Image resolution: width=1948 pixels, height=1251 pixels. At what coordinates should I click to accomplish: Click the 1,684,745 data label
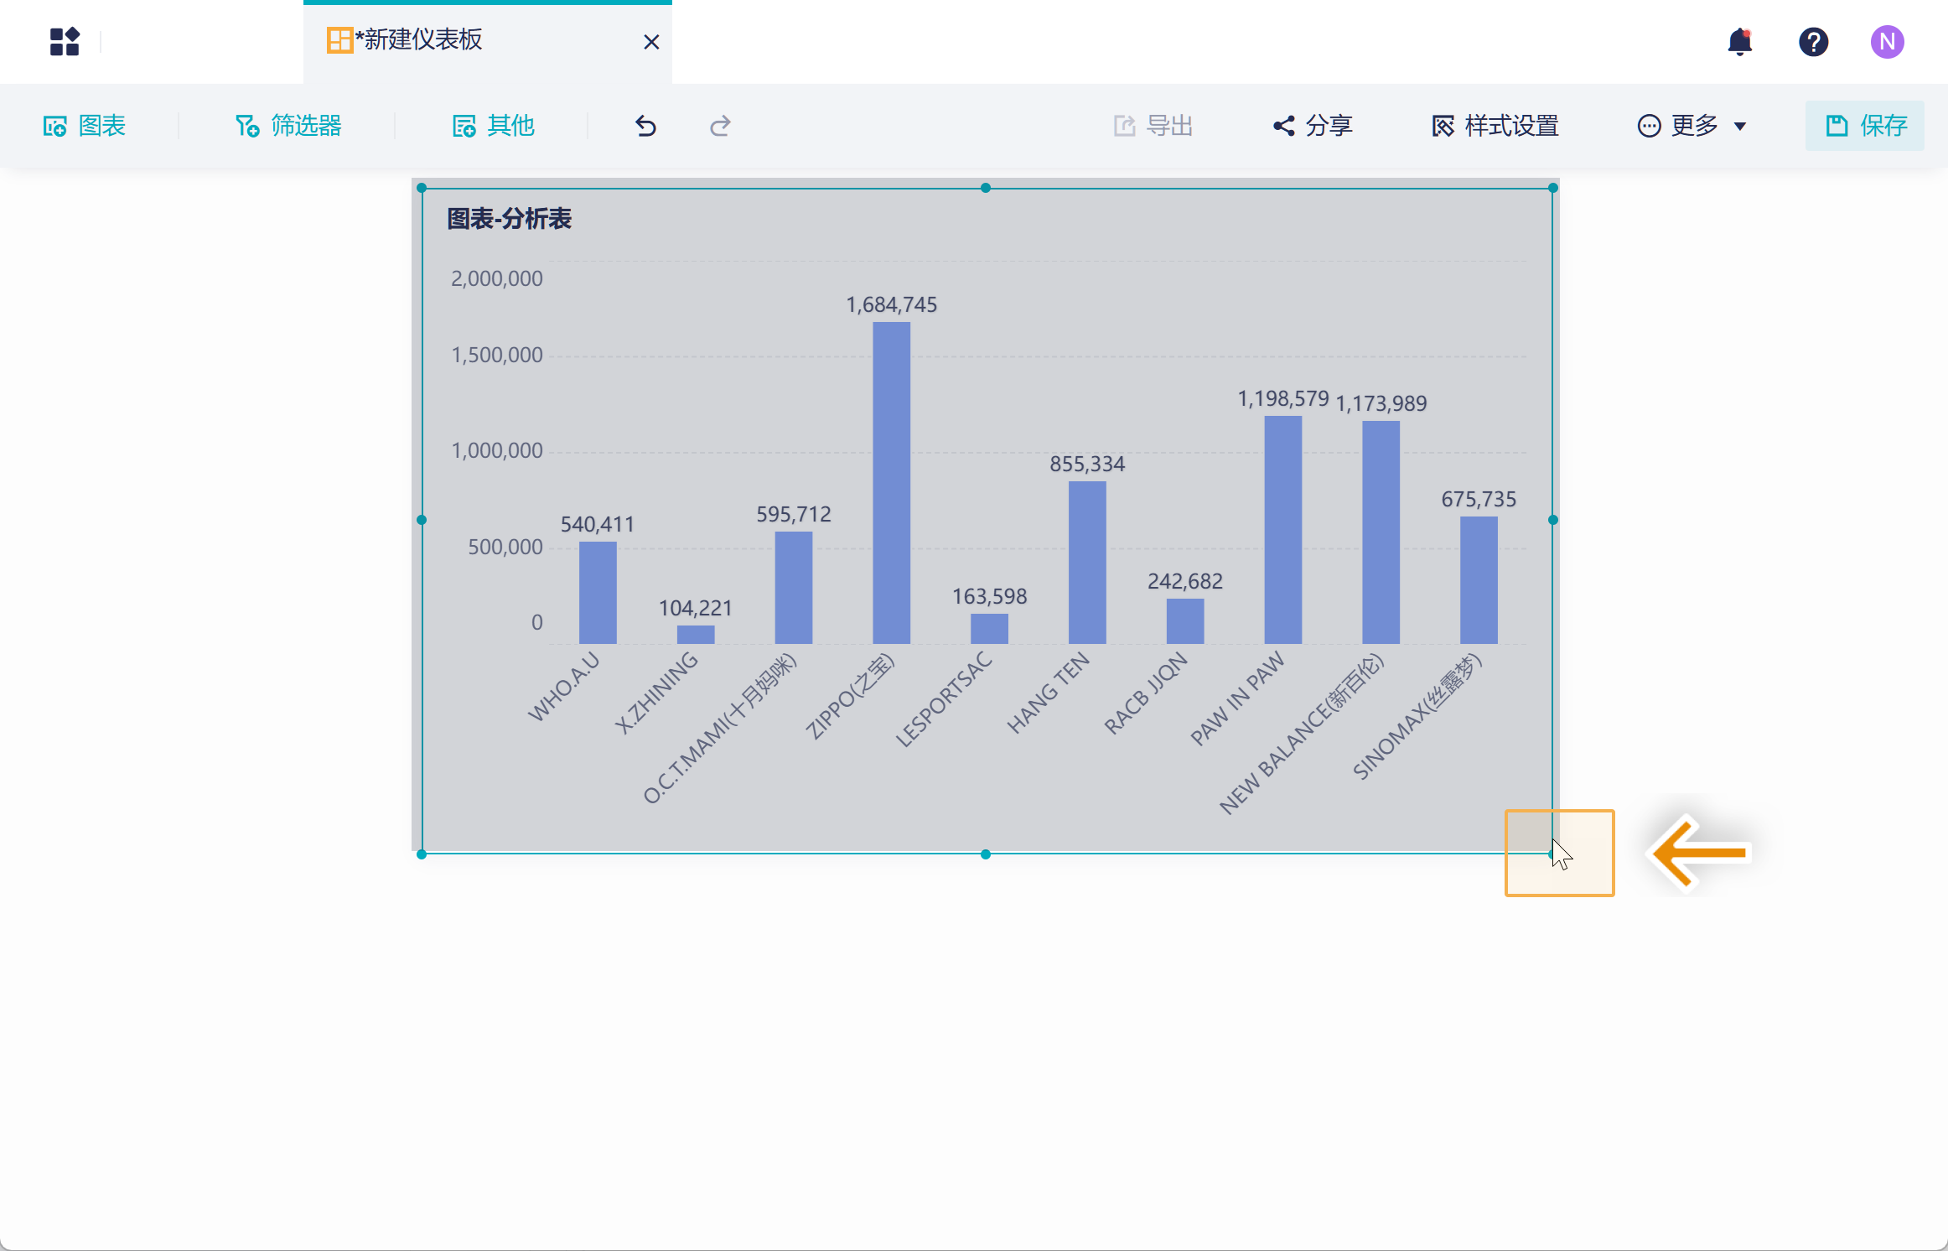click(891, 305)
